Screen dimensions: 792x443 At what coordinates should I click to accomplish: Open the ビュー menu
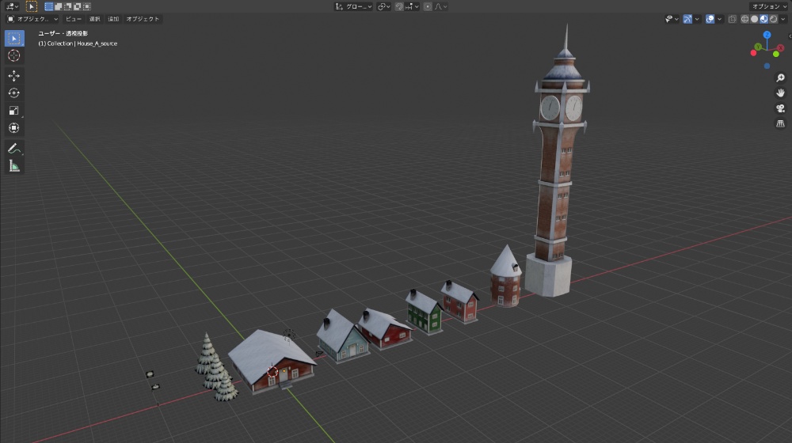pyautogui.click(x=73, y=19)
